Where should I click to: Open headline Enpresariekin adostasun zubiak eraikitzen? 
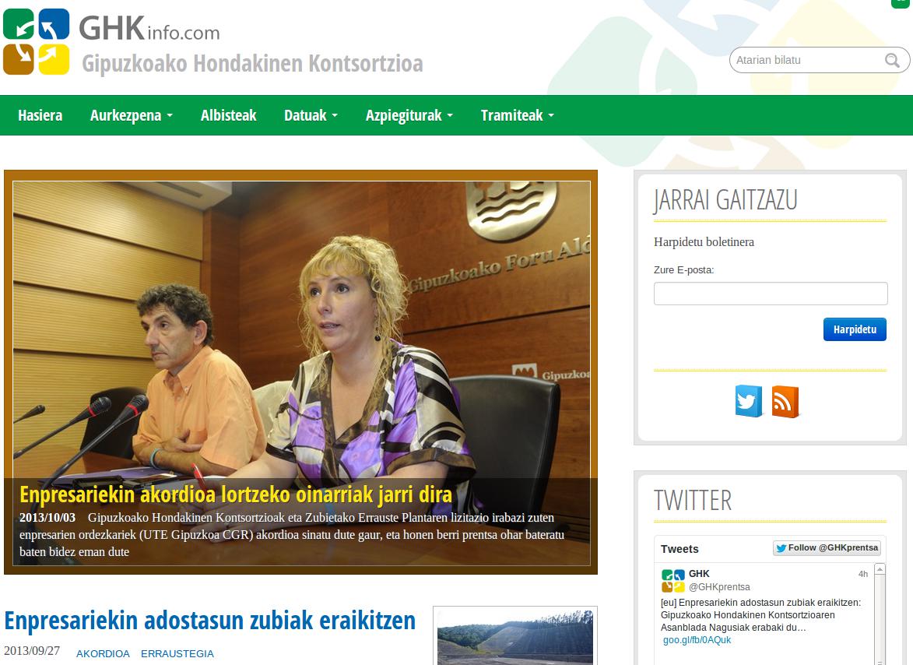pos(209,621)
